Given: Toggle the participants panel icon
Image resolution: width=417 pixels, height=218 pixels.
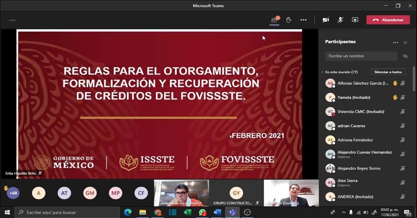Looking at the screenshot, I should click(x=274, y=20).
